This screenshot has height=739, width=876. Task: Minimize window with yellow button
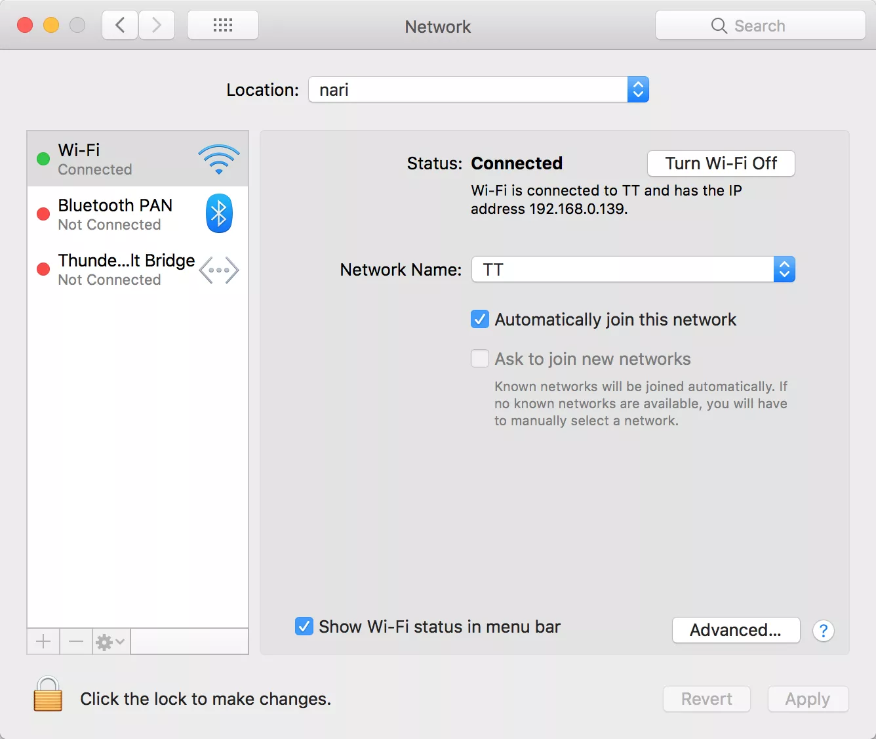pos(51,25)
